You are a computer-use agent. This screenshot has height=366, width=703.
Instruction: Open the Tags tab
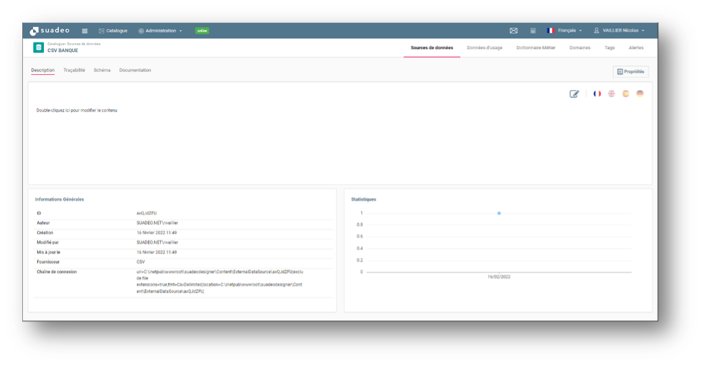609,48
